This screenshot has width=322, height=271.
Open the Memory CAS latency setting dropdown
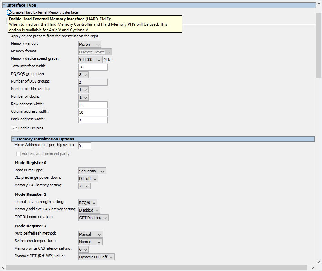(x=84, y=186)
